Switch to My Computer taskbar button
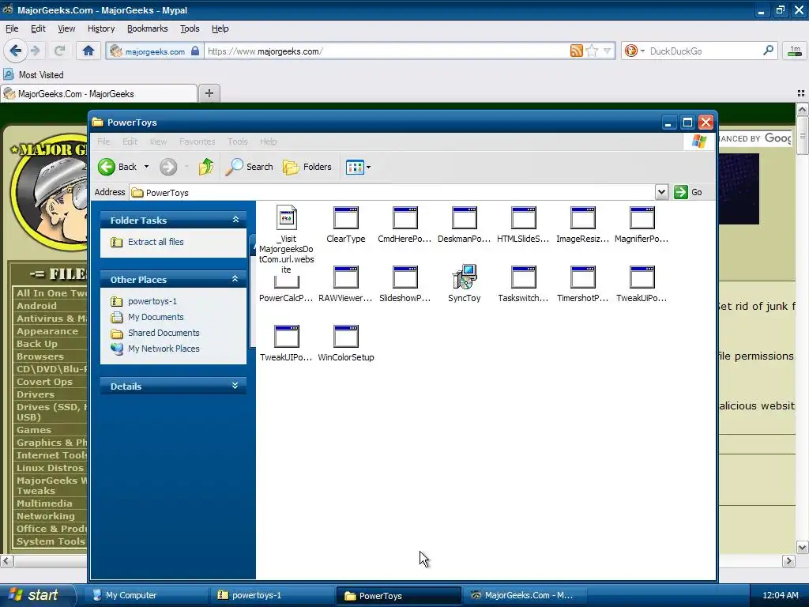The image size is (809, 607). tap(145, 595)
